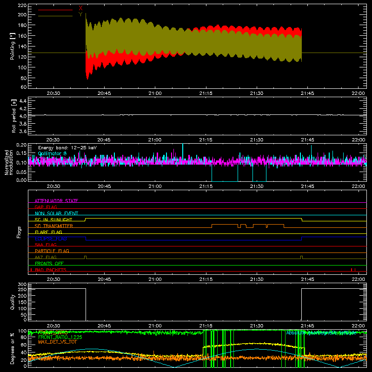
Task: Click the red X legend line sample
Action: pos(55,10)
